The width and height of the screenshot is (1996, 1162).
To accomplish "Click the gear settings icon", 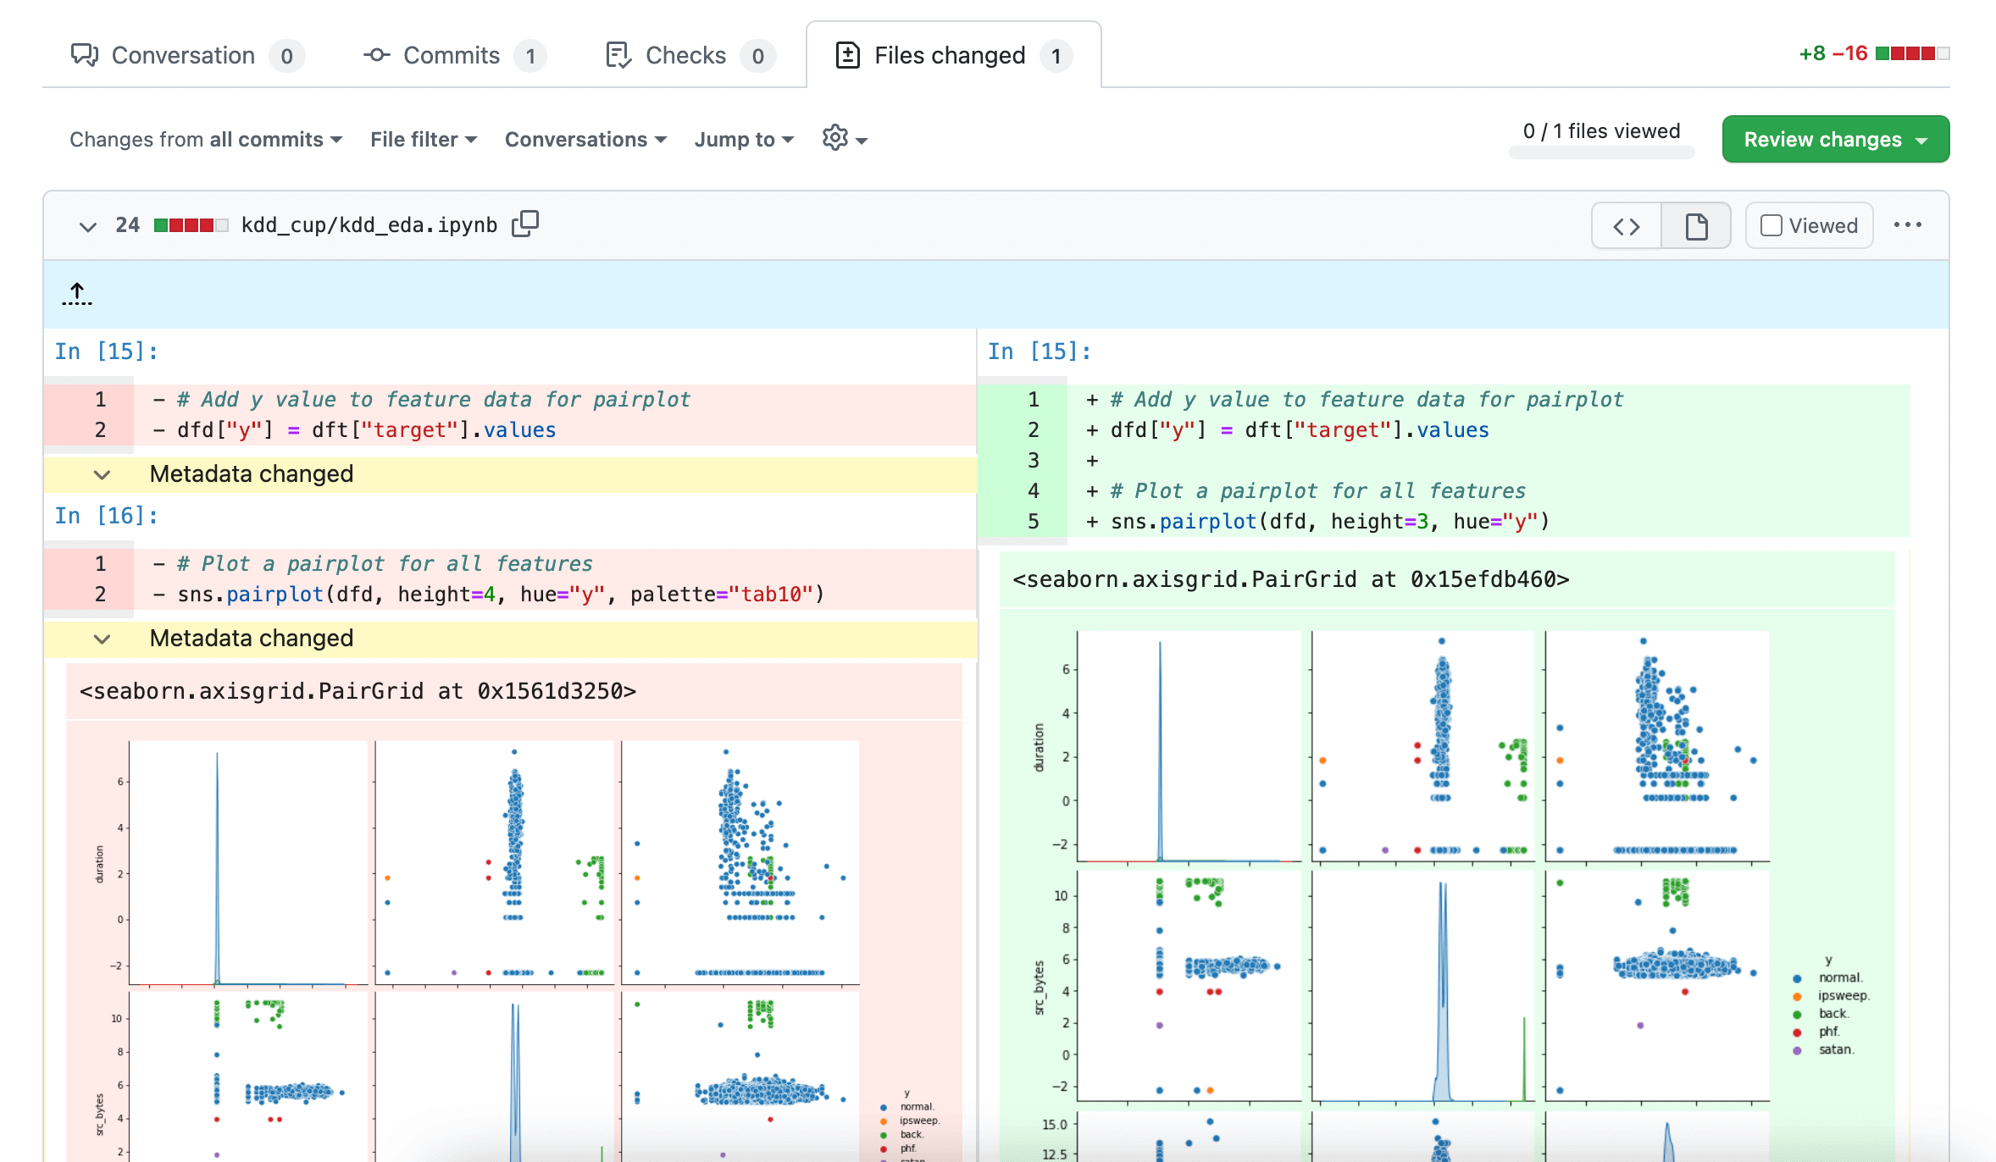I will 835,137.
